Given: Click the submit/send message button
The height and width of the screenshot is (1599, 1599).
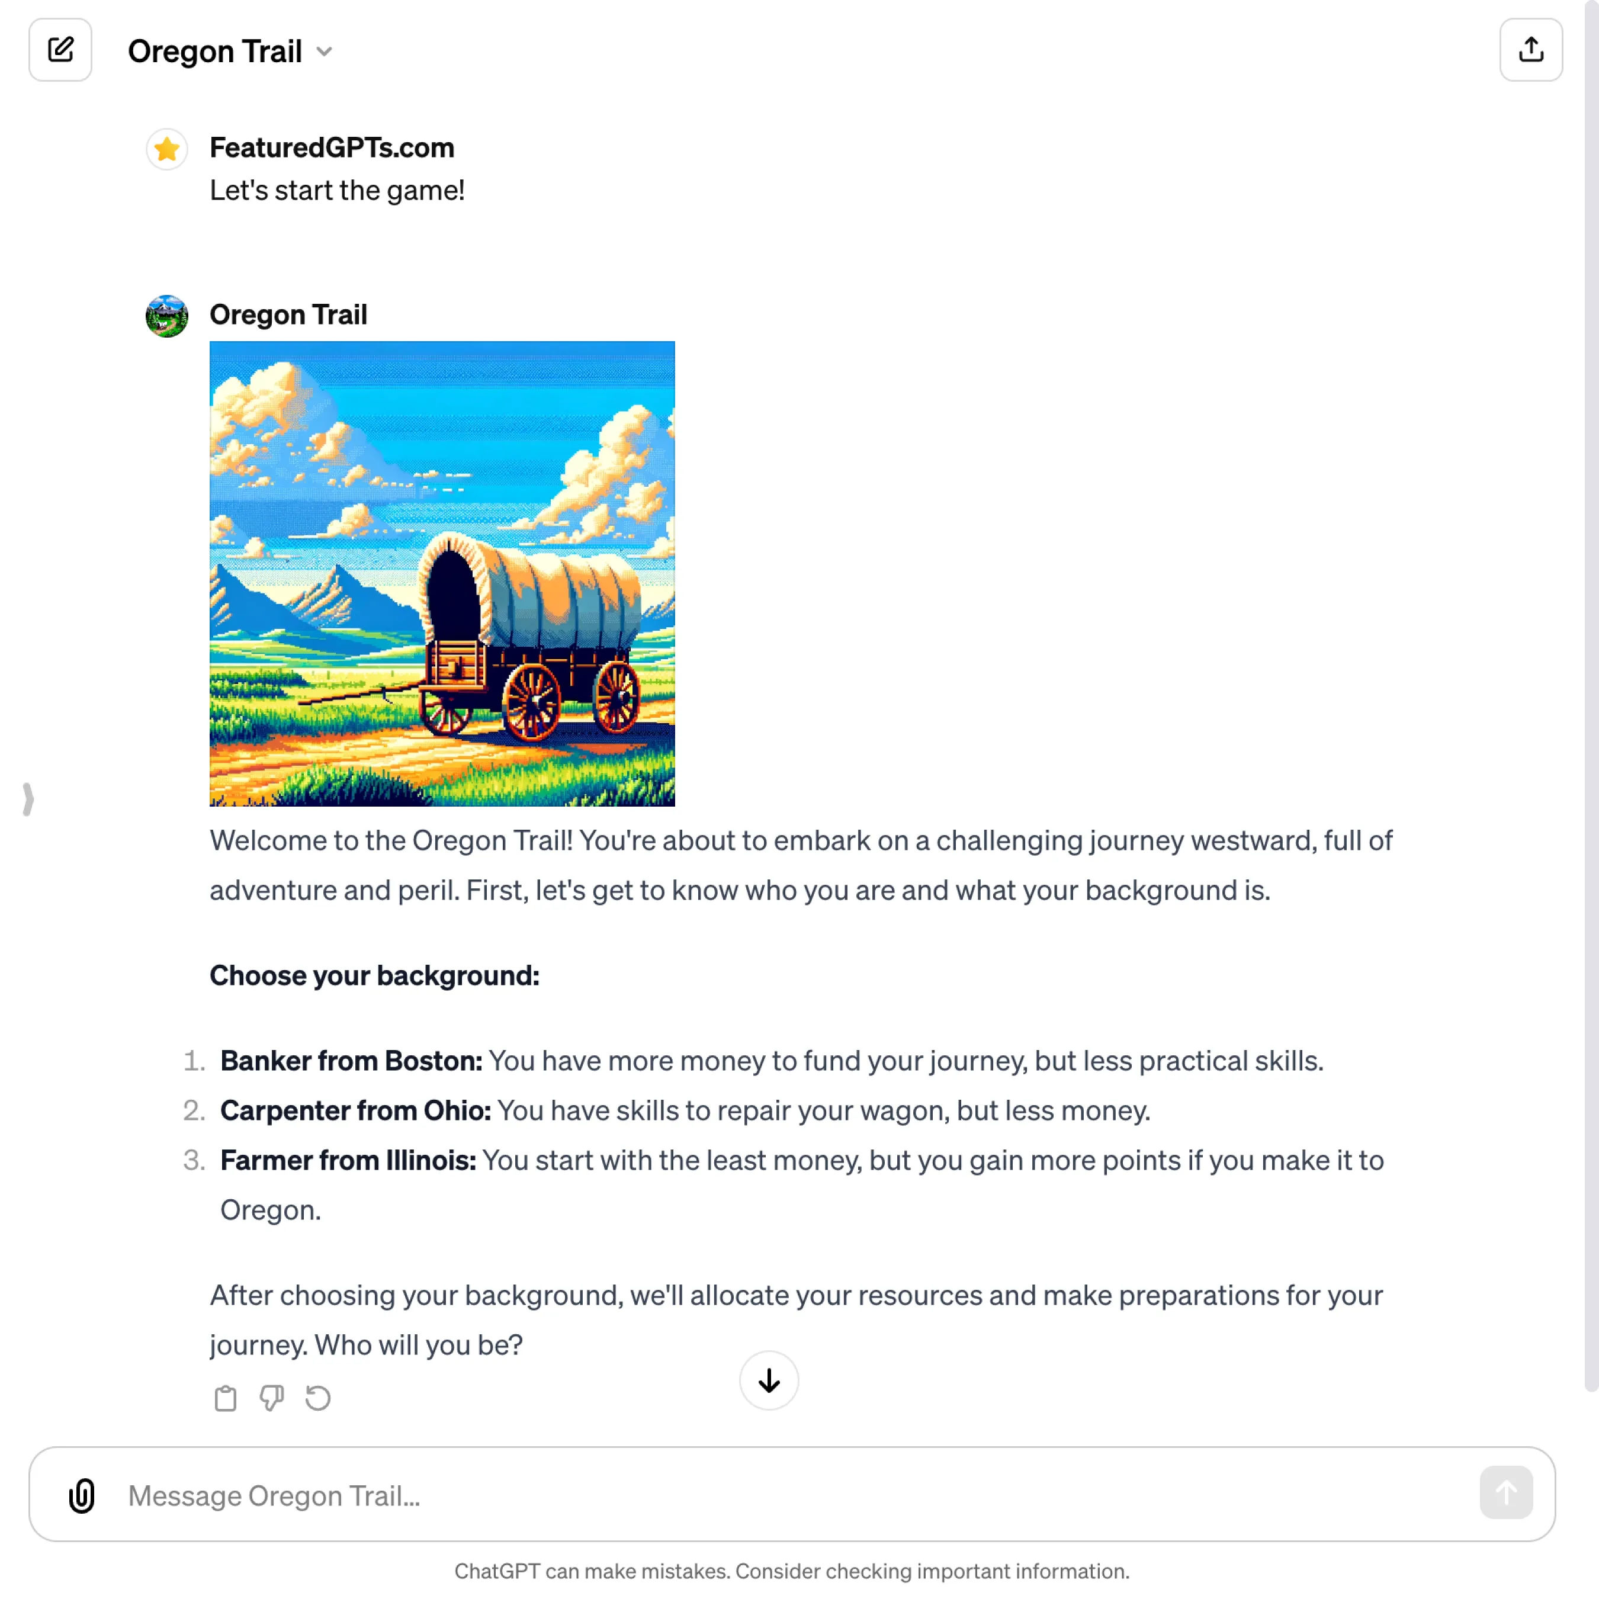Looking at the screenshot, I should tap(1507, 1494).
